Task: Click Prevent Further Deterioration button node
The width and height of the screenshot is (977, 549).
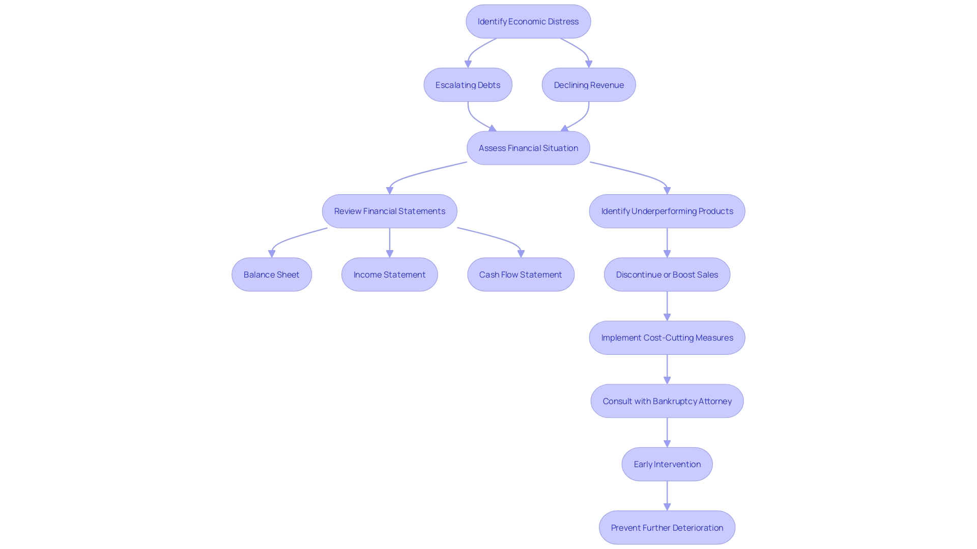Action: point(667,528)
